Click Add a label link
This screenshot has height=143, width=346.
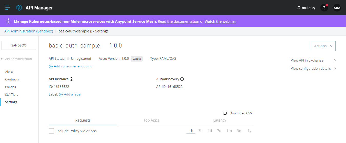click(x=73, y=94)
